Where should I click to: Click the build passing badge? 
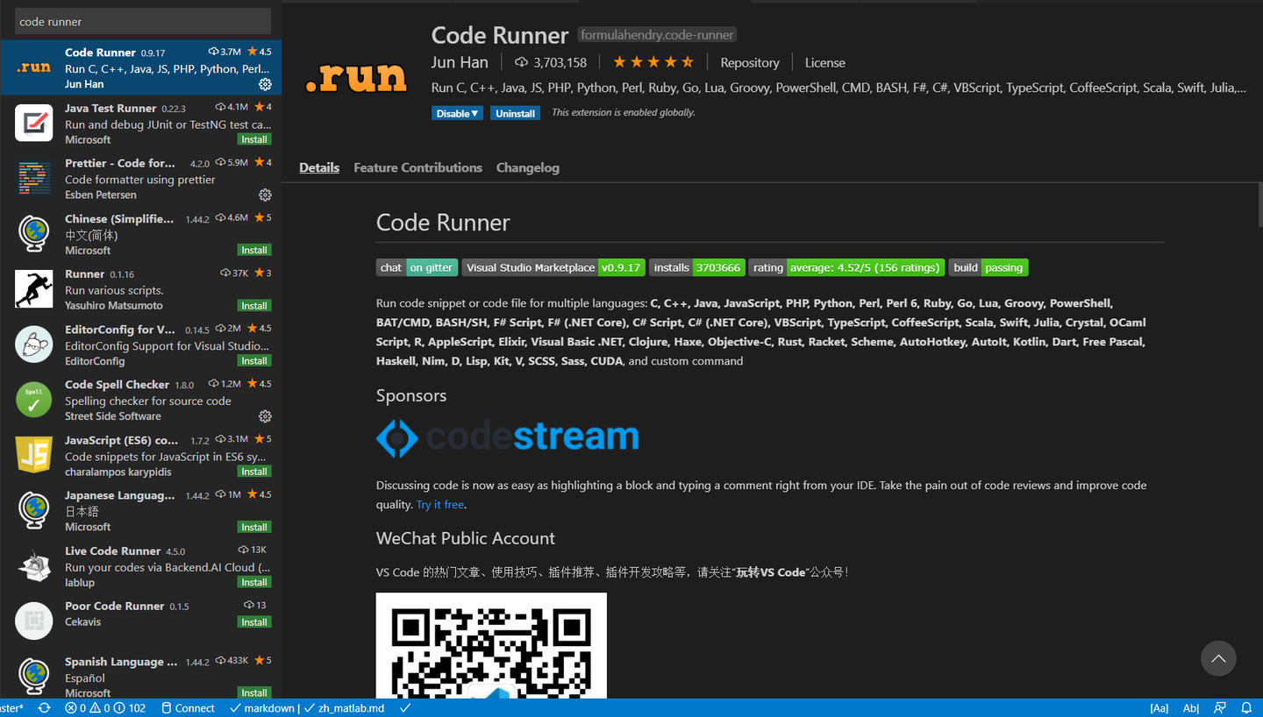click(x=988, y=267)
